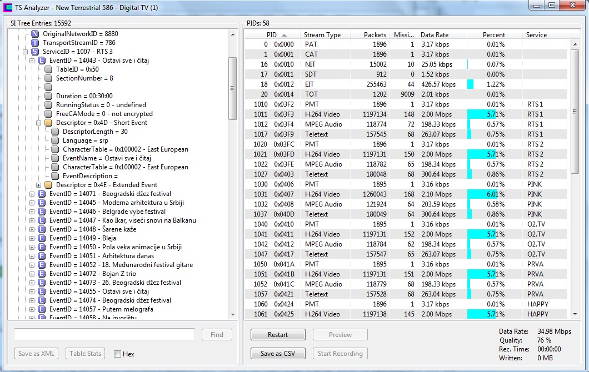Screen dimensions: 589x372
Task: Click the scroll-up arrow of the SI tree
Action: (x=232, y=34)
